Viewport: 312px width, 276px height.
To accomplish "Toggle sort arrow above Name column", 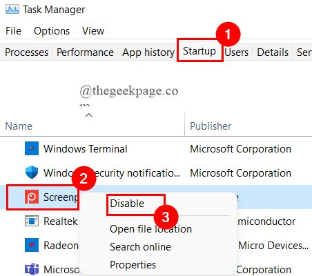I will (89, 115).
